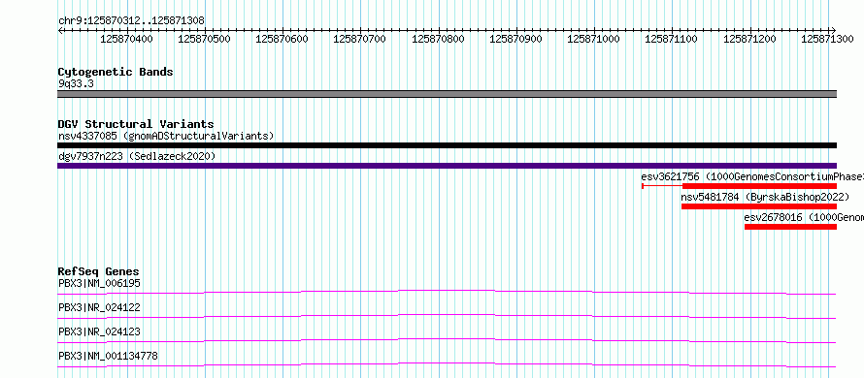The width and height of the screenshot is (864, 378).
Task: Open the RefSeq Genes track title
Action: click(x=99, y=271)
